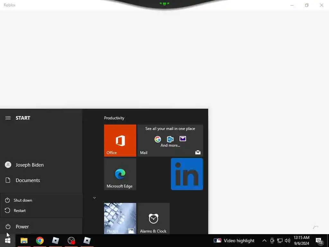Launch Microsoft Edge tile

point(120,174)
